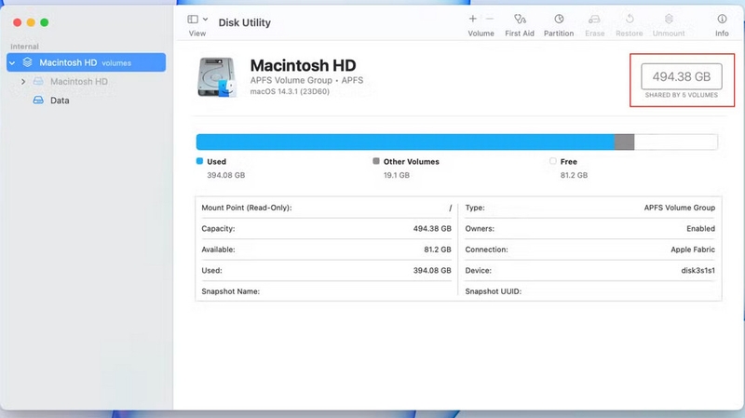This screenshot has width=745, height=418.
Task: Click the blue Used legend swatch
Action: (199, 161)
